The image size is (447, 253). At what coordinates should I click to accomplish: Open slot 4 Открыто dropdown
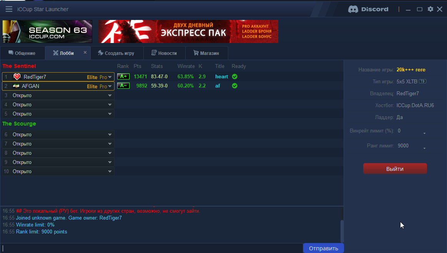[x=58, y=104]
